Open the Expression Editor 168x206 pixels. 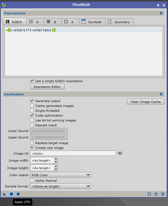tap(47, 87)
